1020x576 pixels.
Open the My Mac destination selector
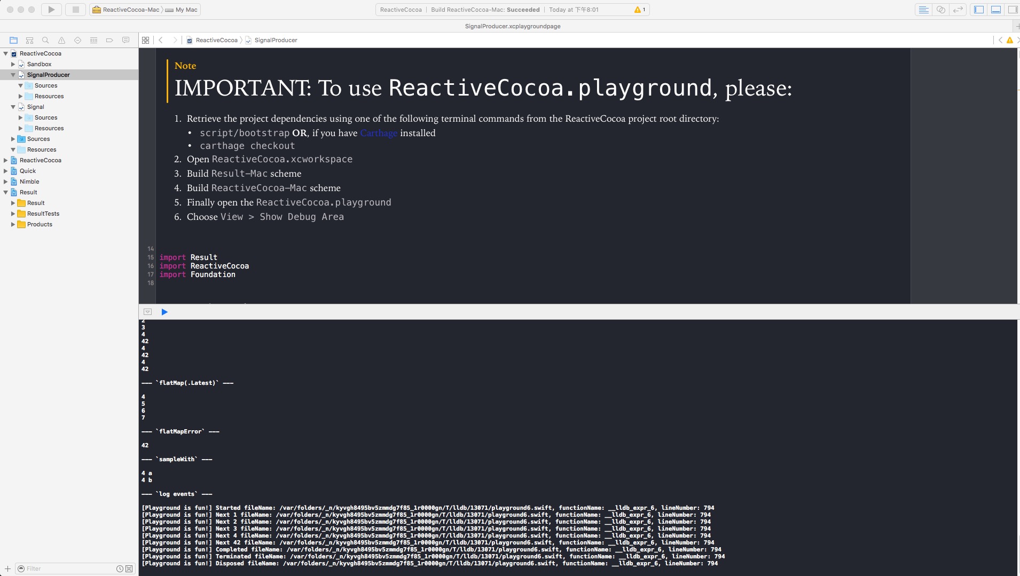182,10
